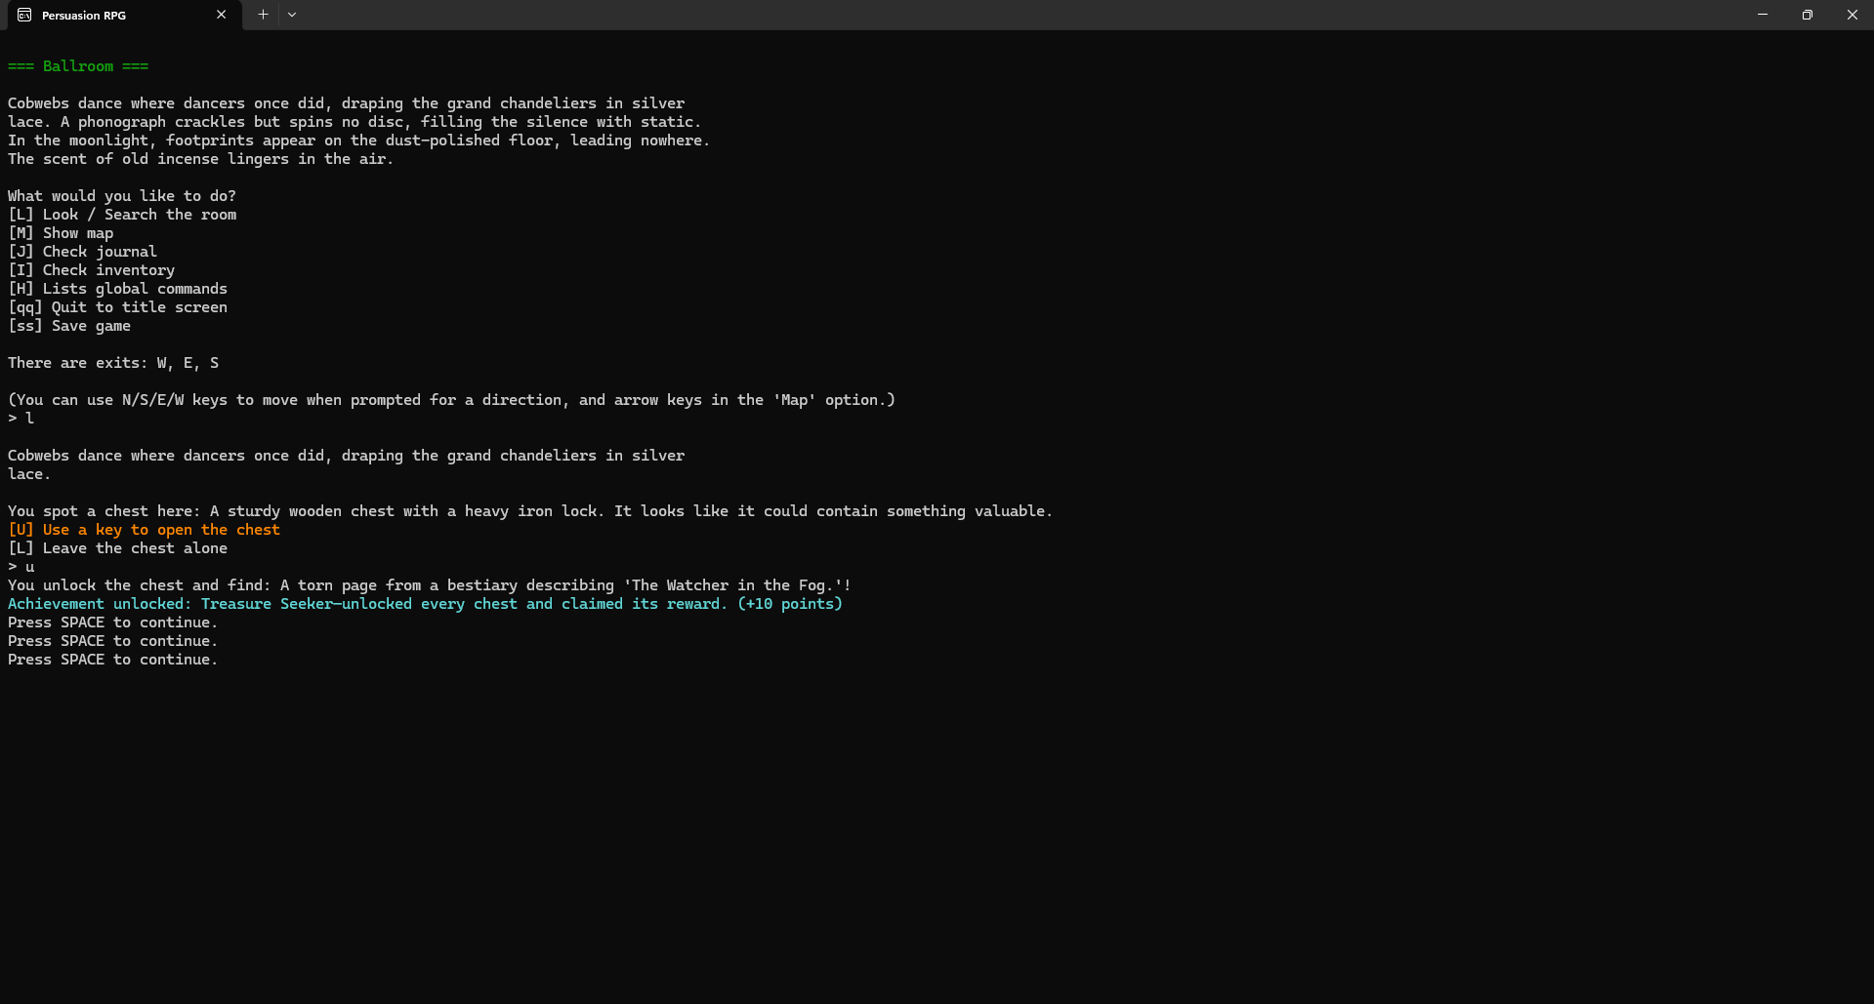
Task: Click the '[qq] Quit to title screen' option
Action: point(117,307)
